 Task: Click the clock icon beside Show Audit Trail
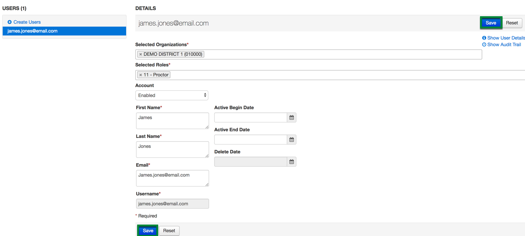tap(484, 45)
